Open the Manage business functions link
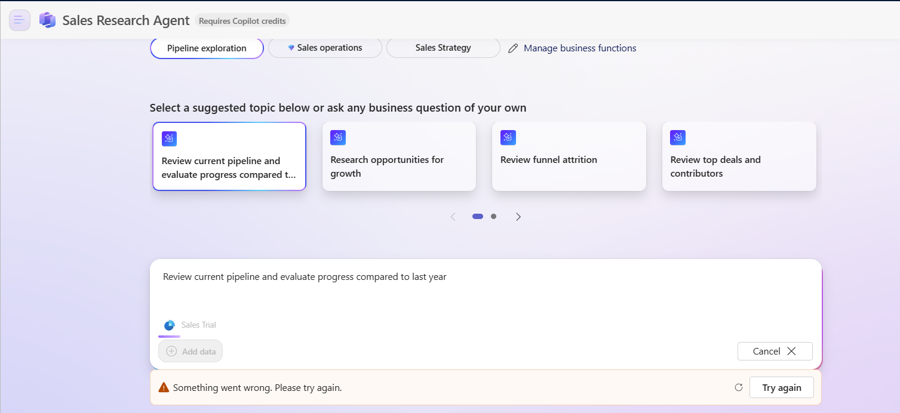The width and height of the screenshot is (900, 413). click(580, 48)
